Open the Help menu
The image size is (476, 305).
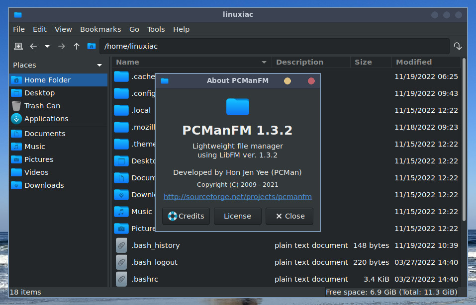pos(181,29)
